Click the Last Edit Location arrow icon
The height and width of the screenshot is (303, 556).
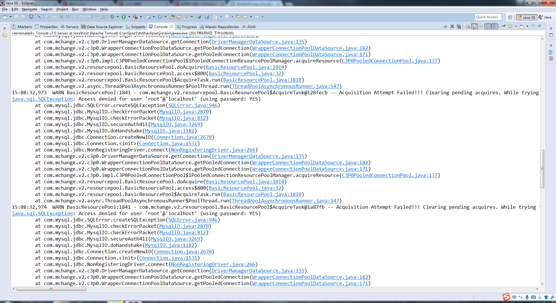(x=238, y=17)
